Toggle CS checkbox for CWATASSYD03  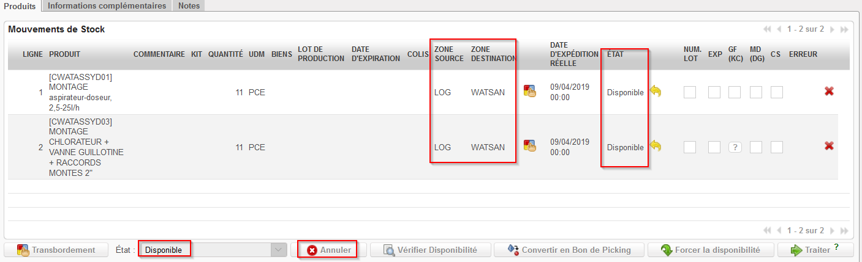[777, 147]
